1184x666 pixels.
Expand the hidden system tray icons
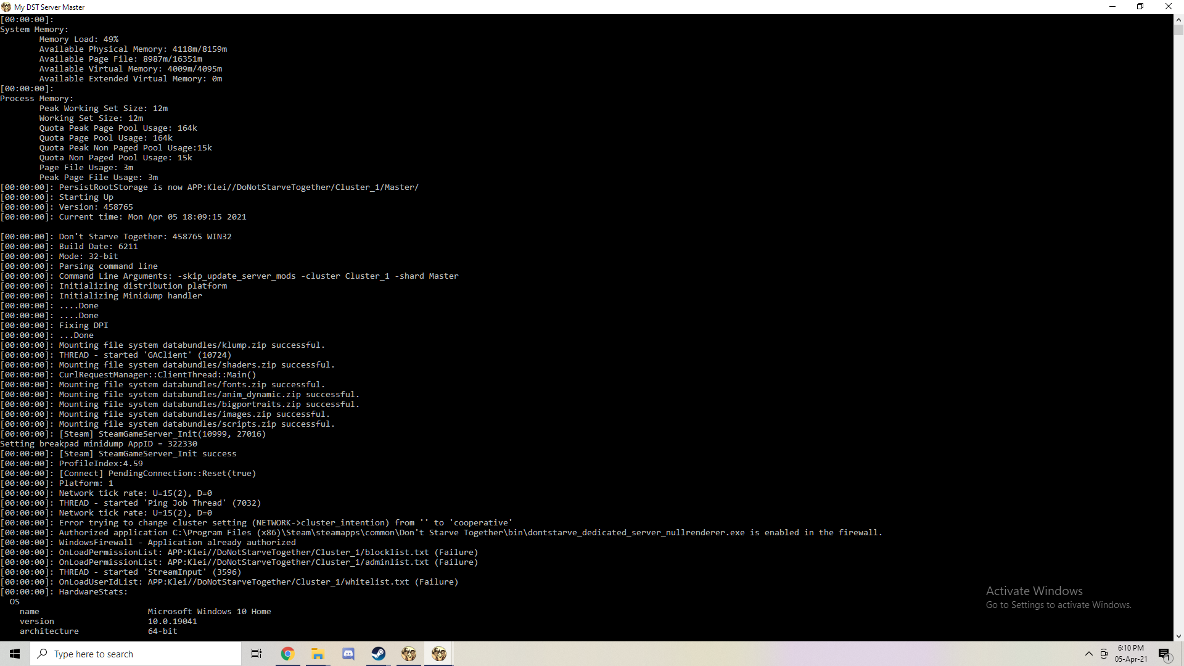1088,654
